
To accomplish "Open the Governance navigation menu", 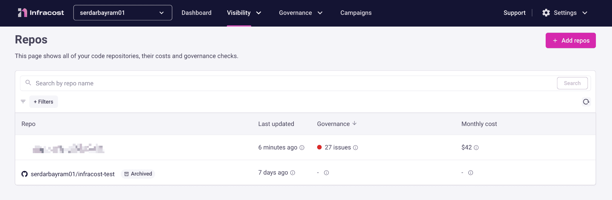I will coord(295,13).
